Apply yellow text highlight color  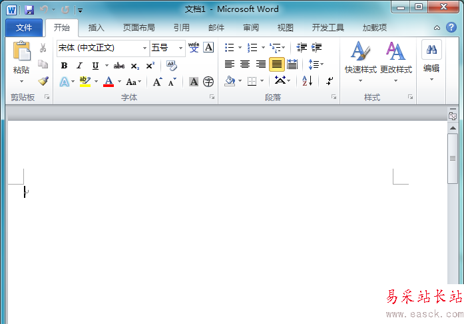pyautogui.click(x=85, y=82)
